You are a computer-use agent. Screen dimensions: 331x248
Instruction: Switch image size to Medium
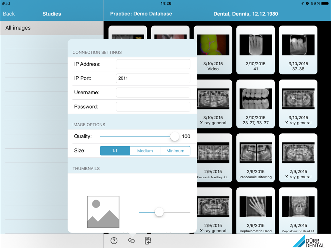point(145,150)
